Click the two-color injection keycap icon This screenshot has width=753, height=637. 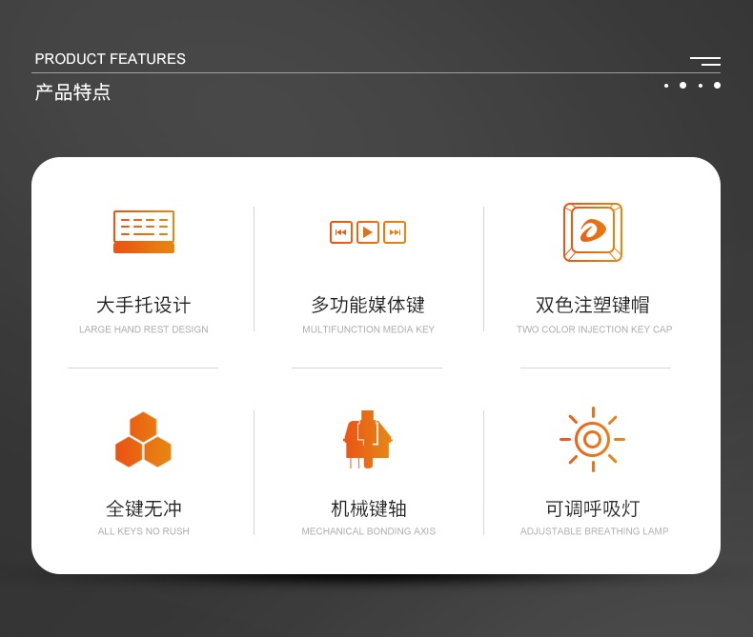point(593,232)
